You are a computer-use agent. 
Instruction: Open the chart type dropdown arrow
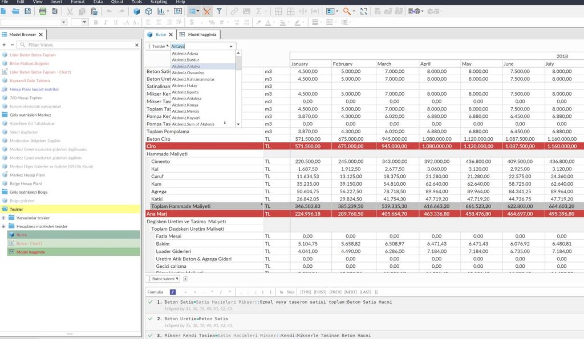[x=168, y=11]
